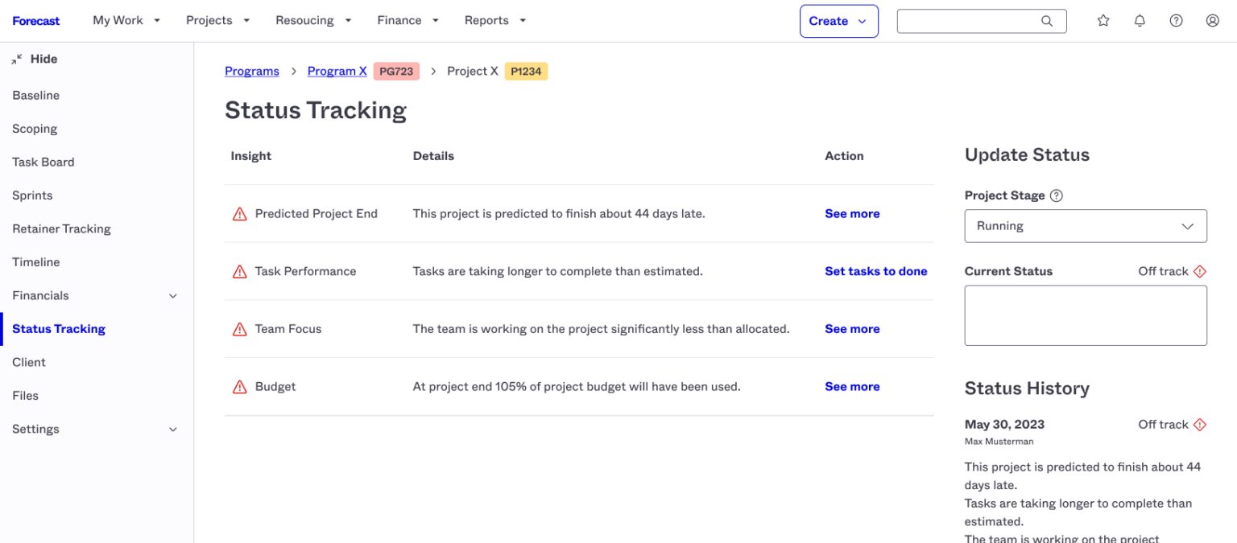Screen dimensions: 1237x543
Task: Open the help question mark icon
Action: tap(1176, 20)
